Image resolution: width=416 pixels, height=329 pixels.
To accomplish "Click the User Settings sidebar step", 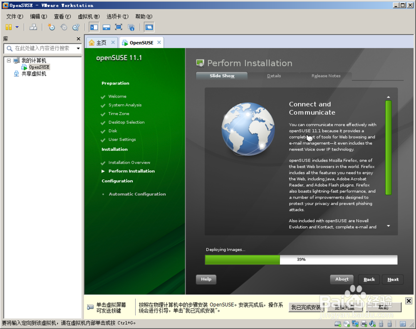I will coord(122,139).
